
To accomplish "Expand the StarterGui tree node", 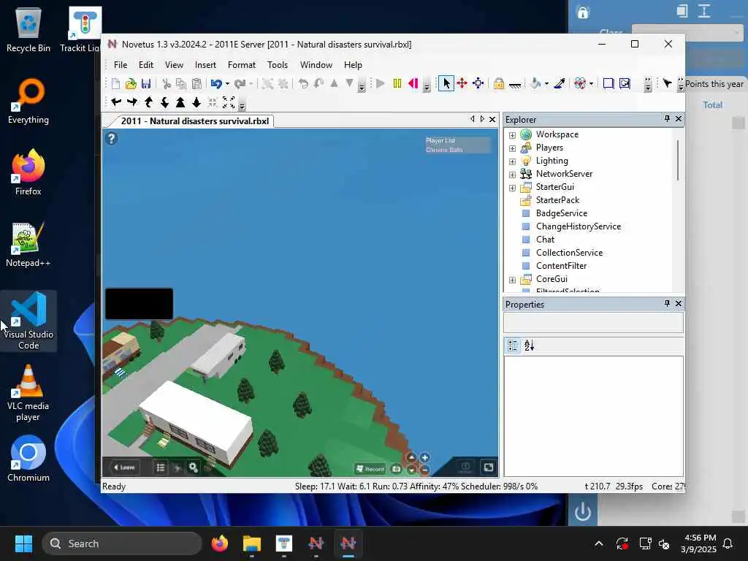I will [512, 188].
